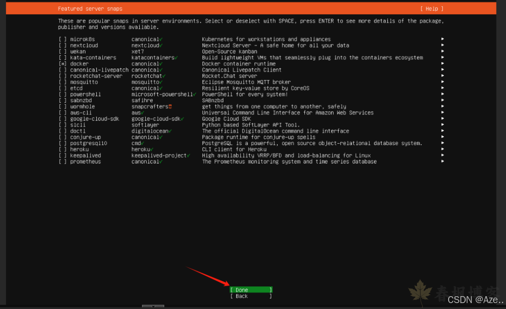Expand details arrow for microk8s row
The width and height of the screenshot is (506, 309).
click(442, 39)
